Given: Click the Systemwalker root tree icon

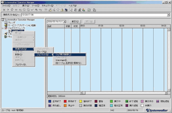Looking at the screenshot, I should (3, 20).
